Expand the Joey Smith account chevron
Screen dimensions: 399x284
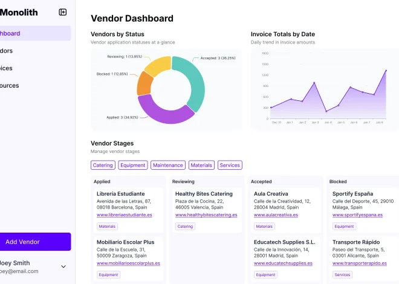click(x=63, y=266)
